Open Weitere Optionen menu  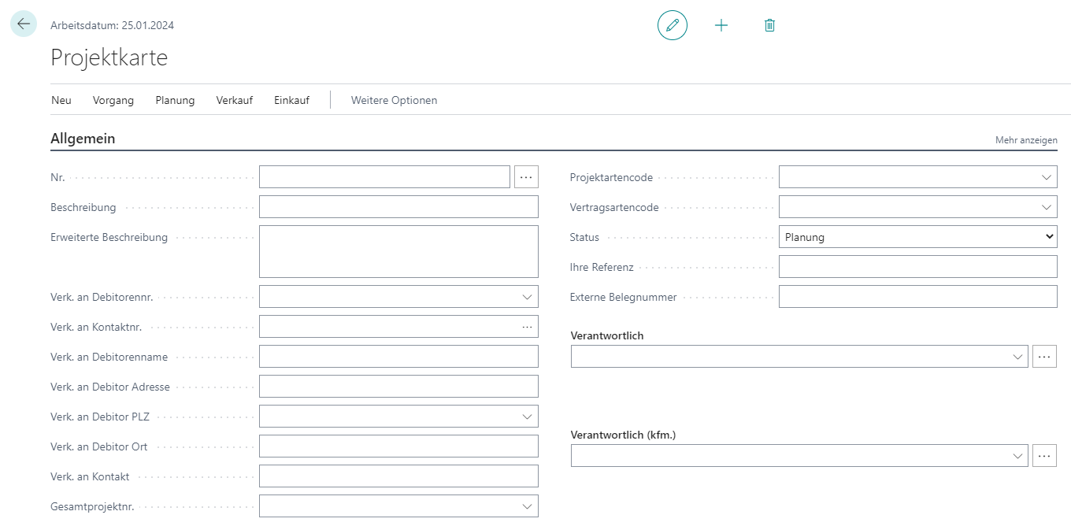tap(394, 100)
